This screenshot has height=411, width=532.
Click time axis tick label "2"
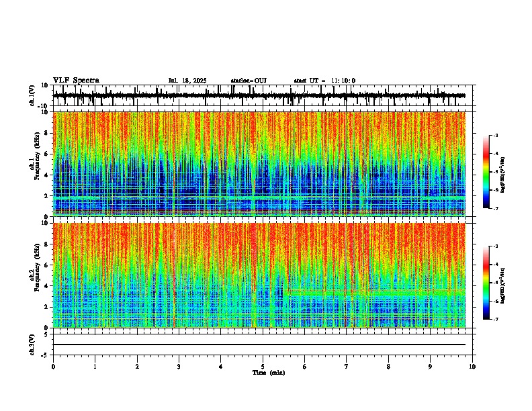(137, 367)
